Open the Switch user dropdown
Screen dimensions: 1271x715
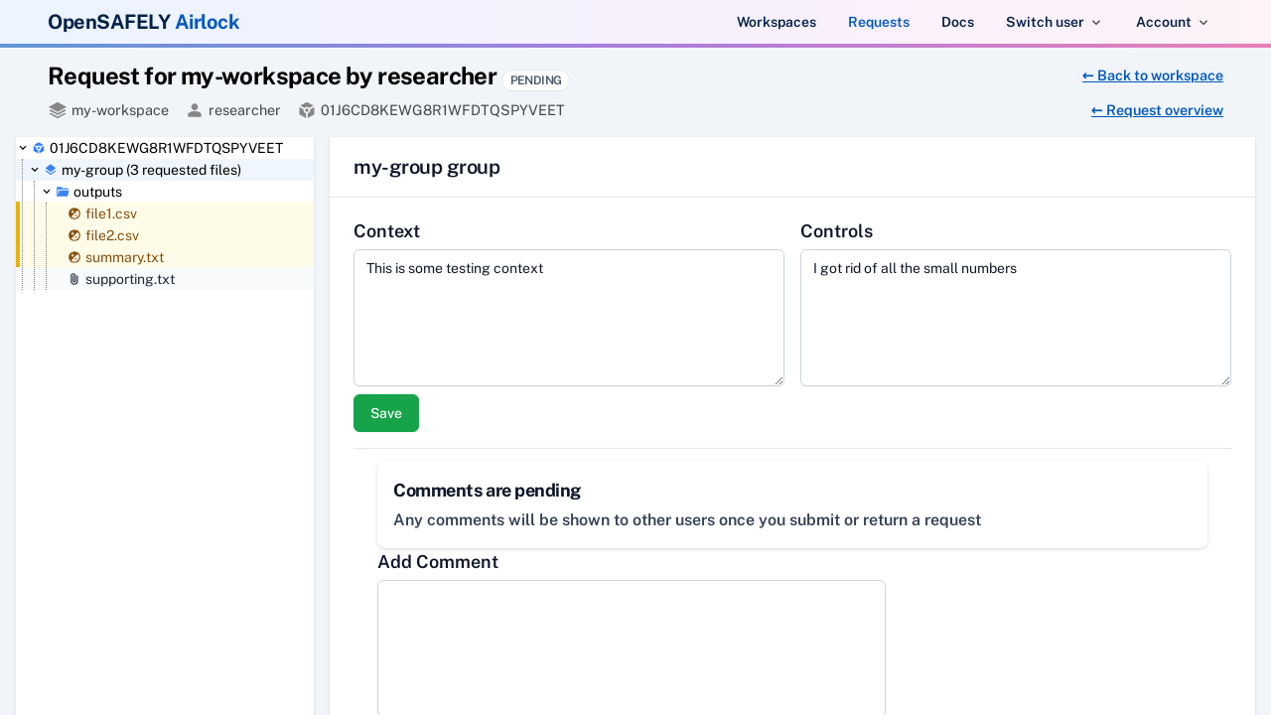coord(1053,21)
